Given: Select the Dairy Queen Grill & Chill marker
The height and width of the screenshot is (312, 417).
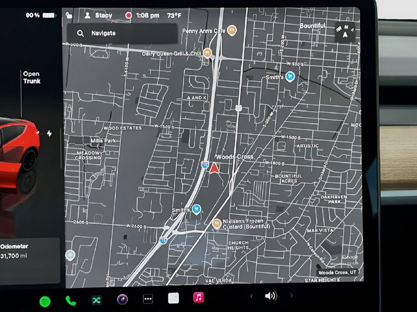Looking at the screenshot, I should point(207,53).
